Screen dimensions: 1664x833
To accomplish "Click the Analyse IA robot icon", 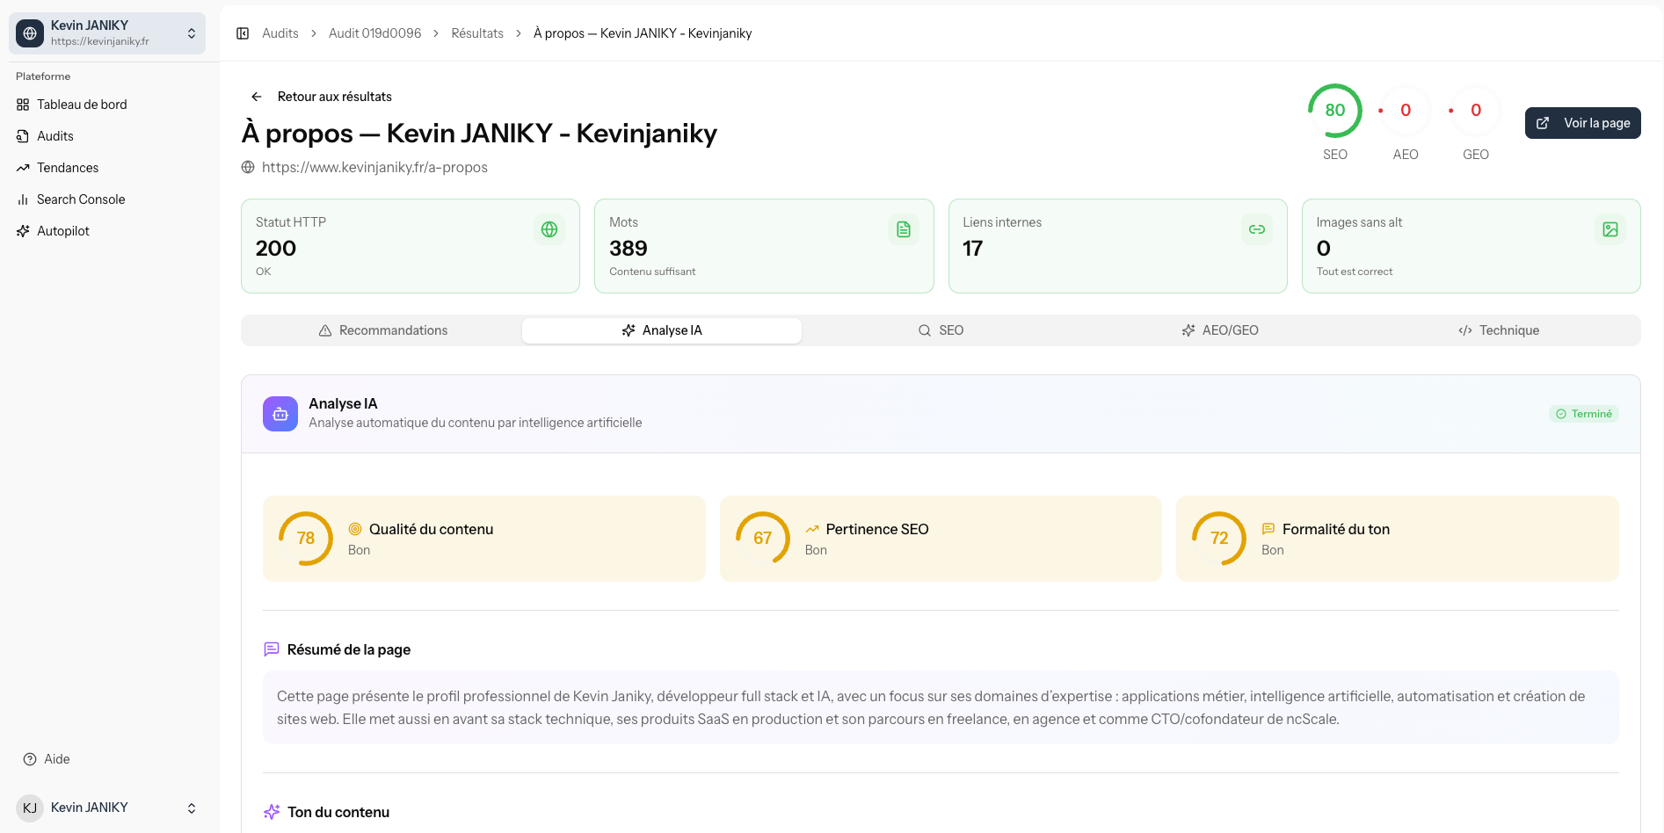I will tap(280, 413).
